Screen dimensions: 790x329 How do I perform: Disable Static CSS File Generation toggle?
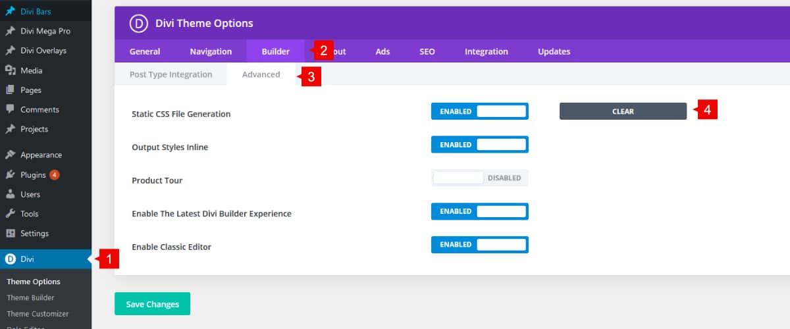[x=479, y=112]
